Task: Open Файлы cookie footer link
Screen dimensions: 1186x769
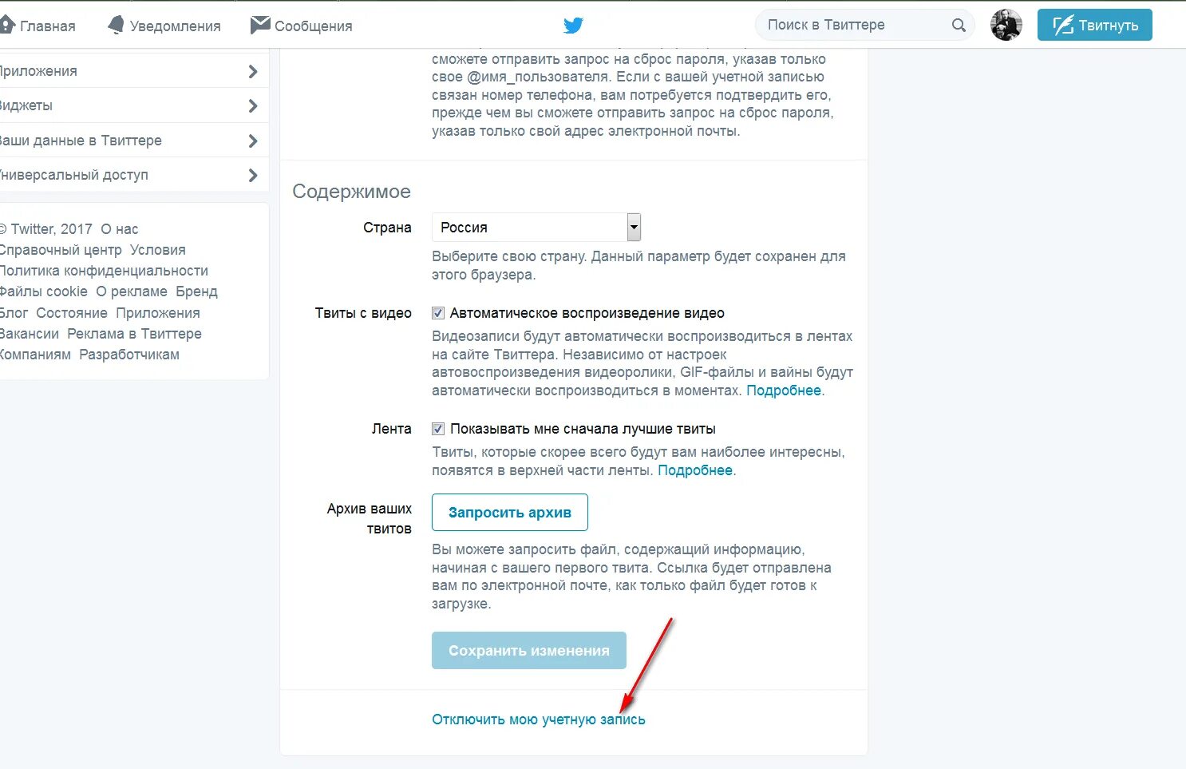Action: 43,291
